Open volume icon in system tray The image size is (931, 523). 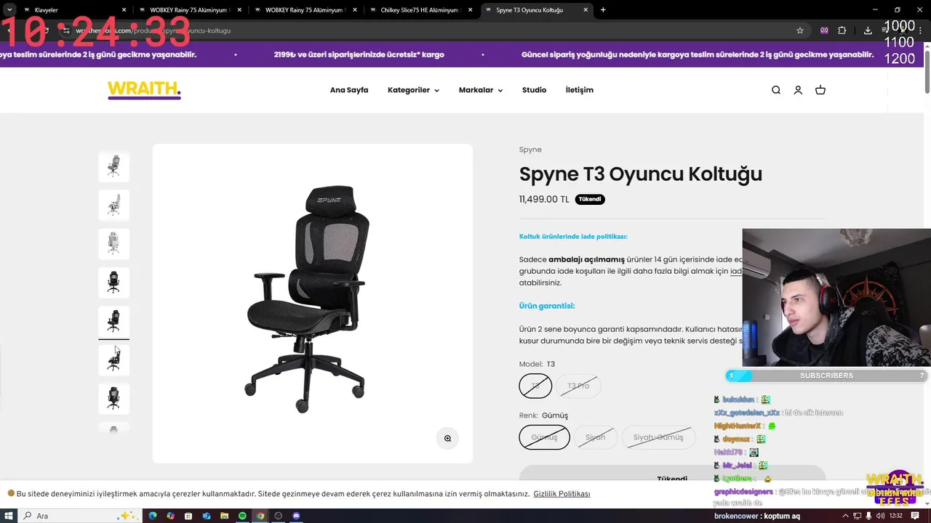point(879,516)
